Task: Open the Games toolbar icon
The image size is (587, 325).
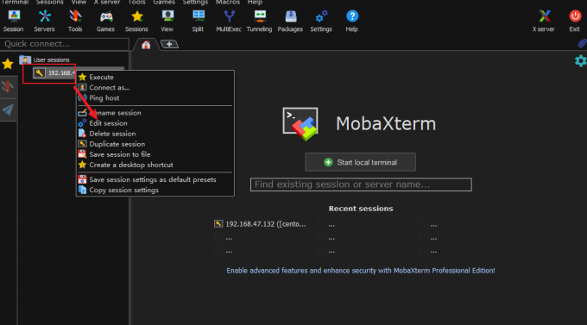Action: (x=105, y=21)
